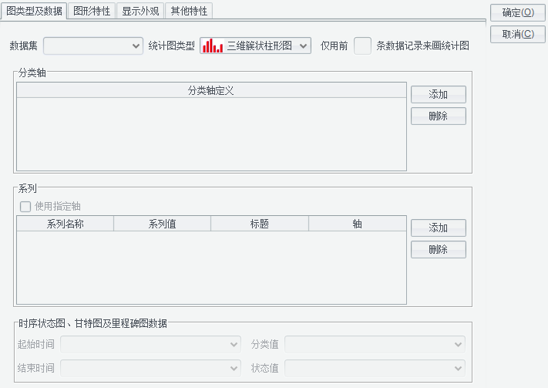
Task: Click the 分类轴定义 column header
Action: tap(210, 90)
